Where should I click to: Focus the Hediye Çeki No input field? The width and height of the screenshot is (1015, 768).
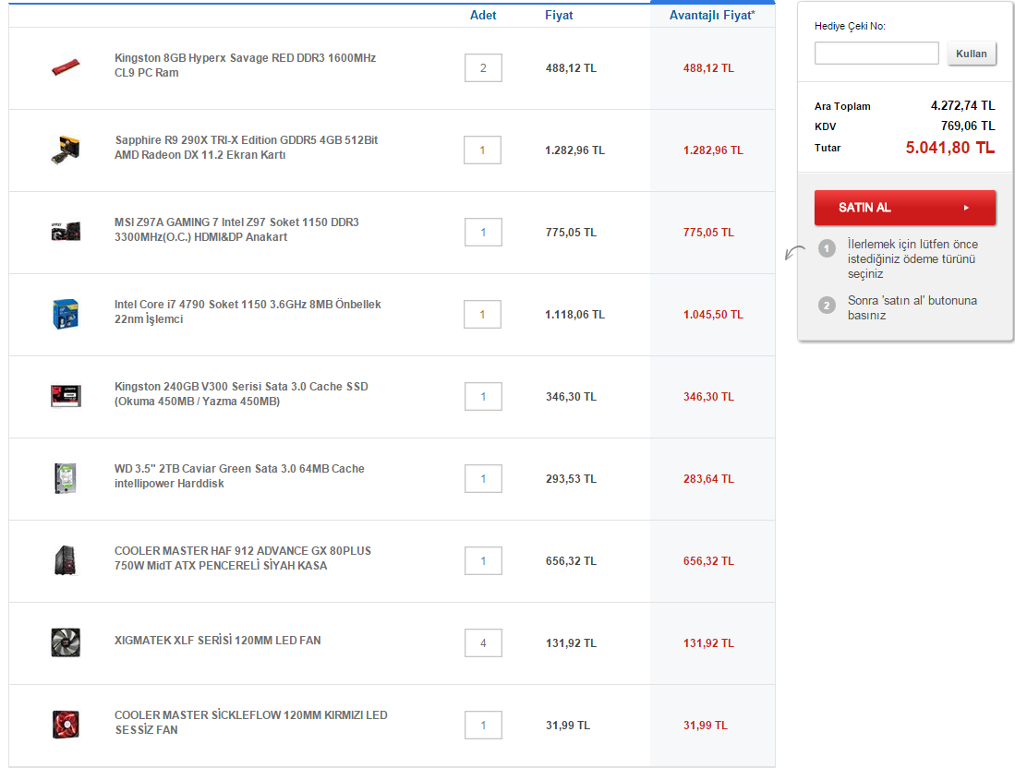(x=876, y=54)
